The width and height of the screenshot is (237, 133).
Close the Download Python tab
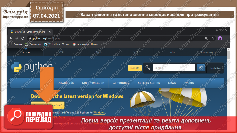click(50, 32)
